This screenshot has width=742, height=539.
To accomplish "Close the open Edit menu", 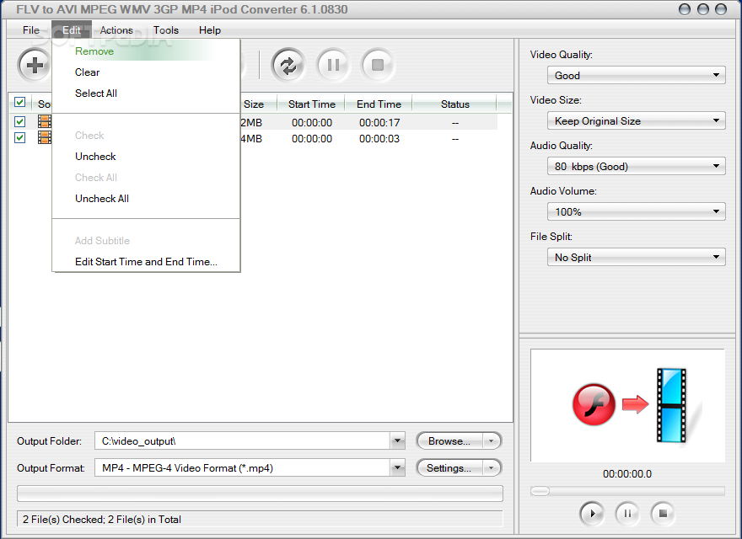I will pyautogui.click(x=72, y=30).
